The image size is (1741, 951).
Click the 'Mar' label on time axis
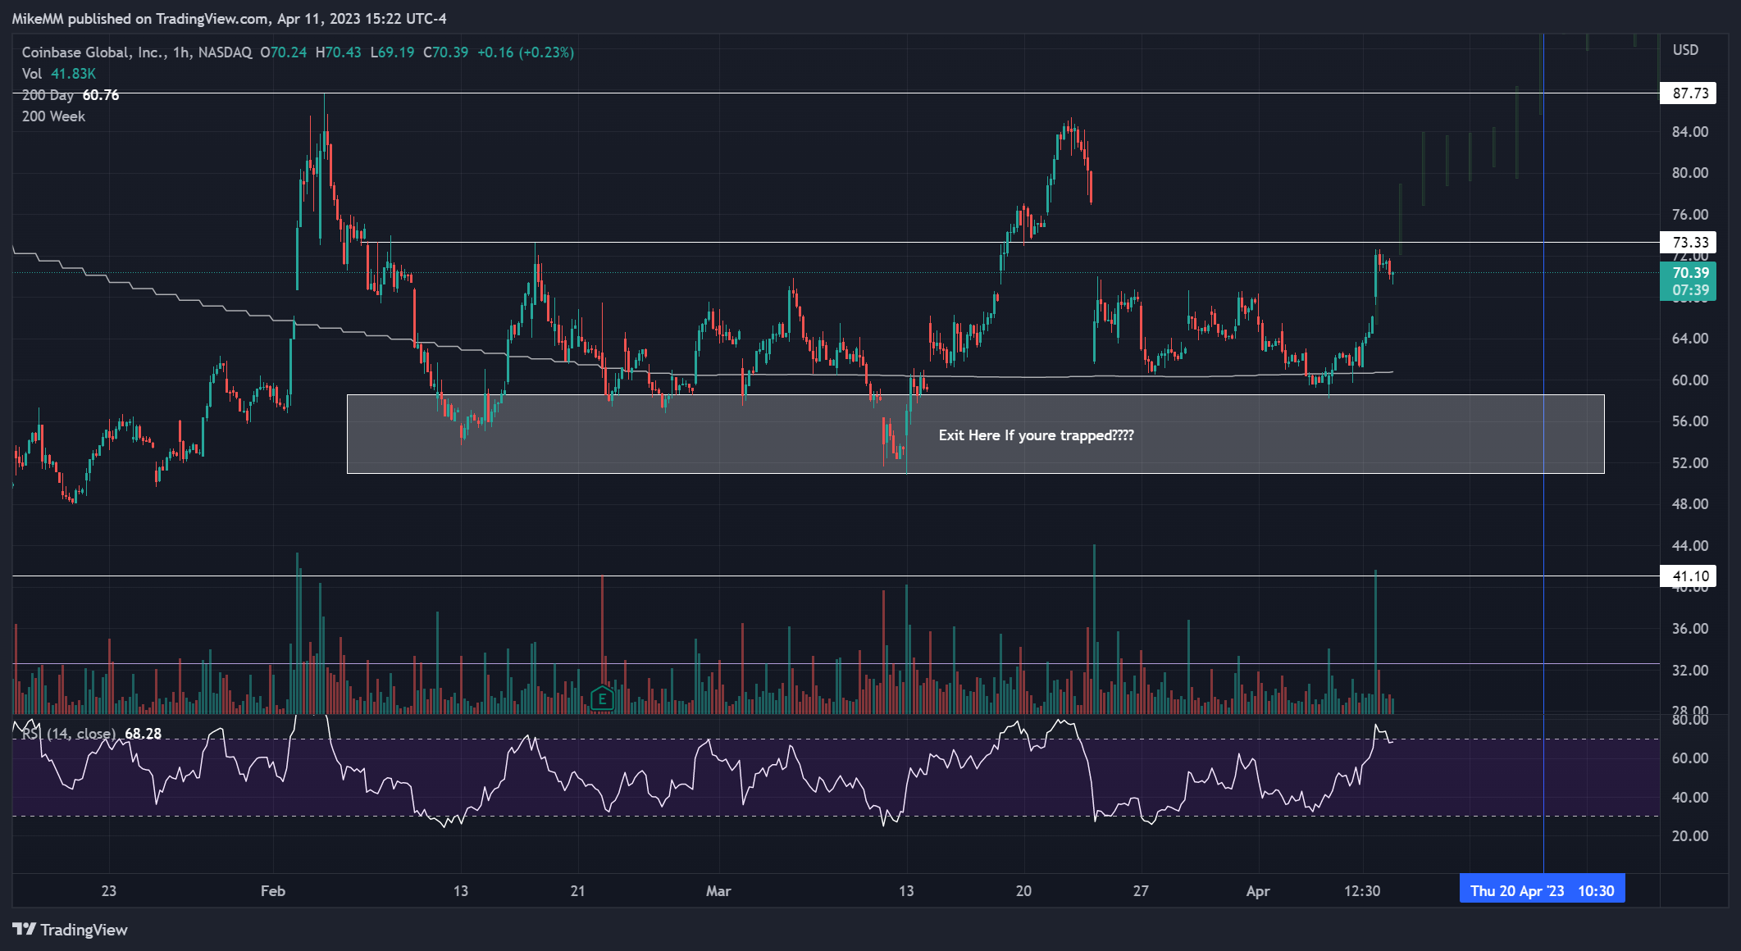[x=718, y=891]
